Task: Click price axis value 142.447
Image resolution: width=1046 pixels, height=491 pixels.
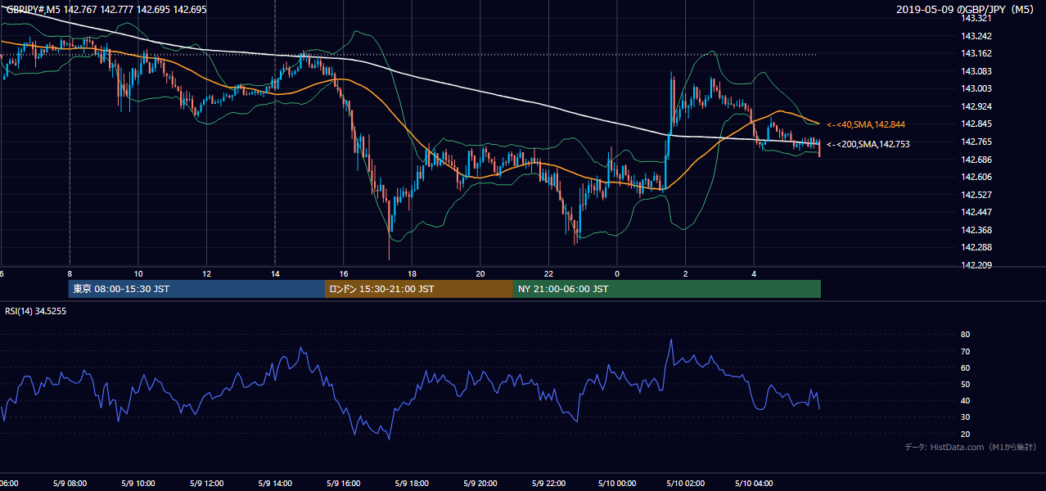Action: click(x=975, y=212)
